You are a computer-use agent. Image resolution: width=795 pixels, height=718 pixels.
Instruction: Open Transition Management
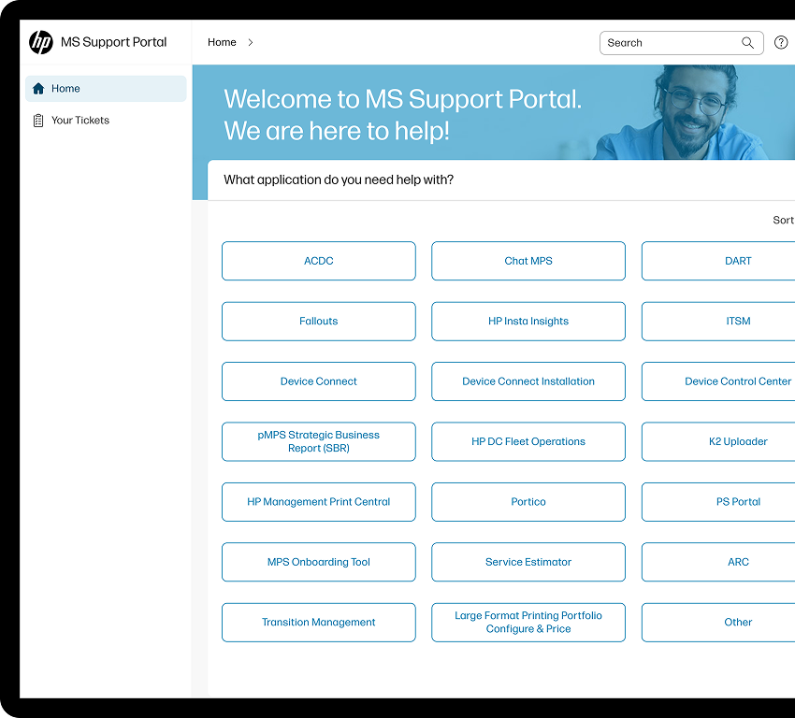(319, 623)
